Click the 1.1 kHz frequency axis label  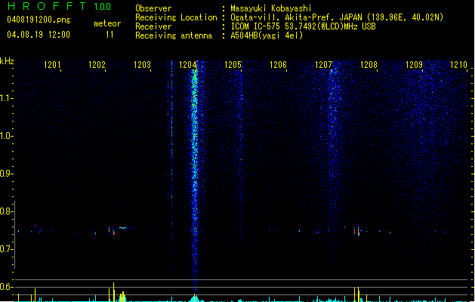point(6,98)
